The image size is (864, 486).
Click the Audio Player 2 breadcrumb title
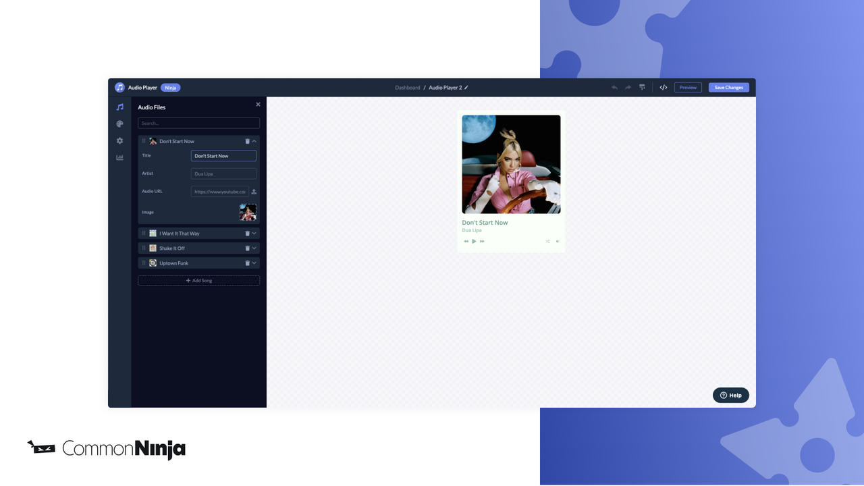(x=446, y=88)
